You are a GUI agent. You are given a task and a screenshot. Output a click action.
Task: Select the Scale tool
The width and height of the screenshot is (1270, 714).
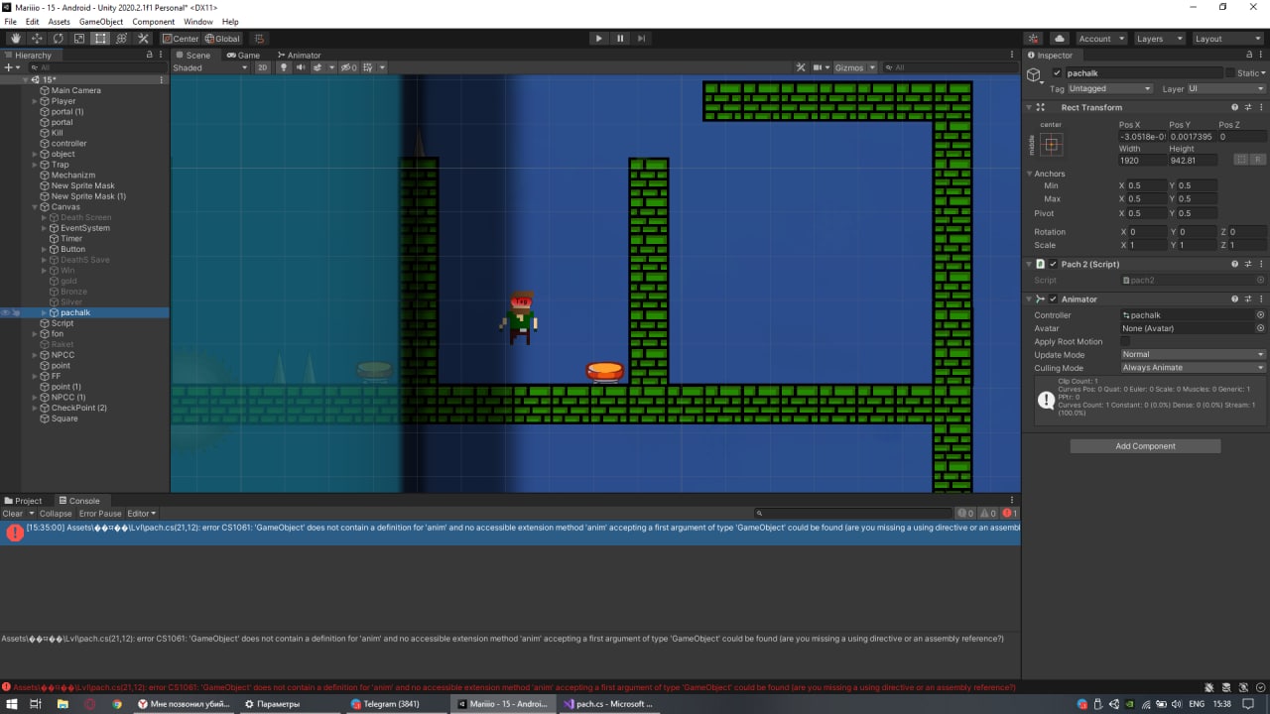click(79, 39)
